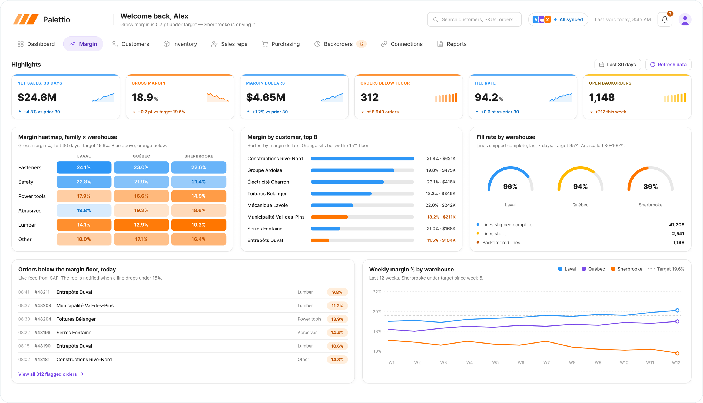Screen dimensions: 703x403
Task: Click the Fasteners Laval 24.1% heatmap cell
Action: click(84, 167)
